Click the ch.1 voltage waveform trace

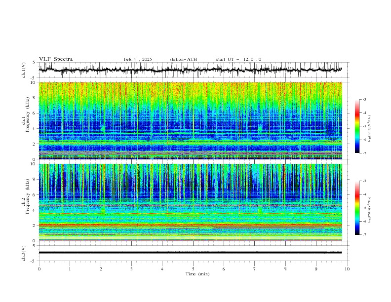190,70
